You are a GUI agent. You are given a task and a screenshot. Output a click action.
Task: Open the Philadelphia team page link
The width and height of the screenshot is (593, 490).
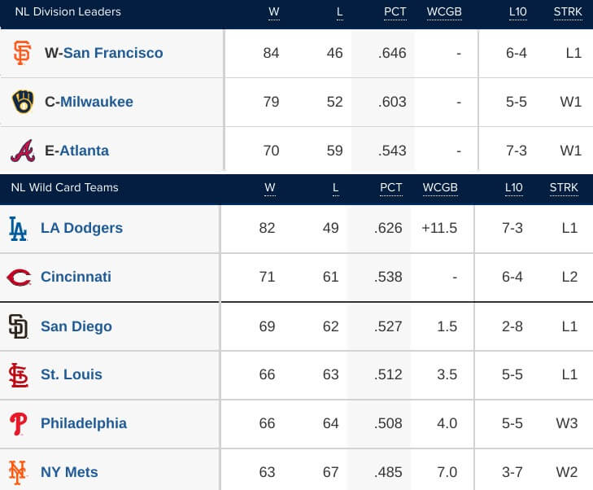[84, 423]
